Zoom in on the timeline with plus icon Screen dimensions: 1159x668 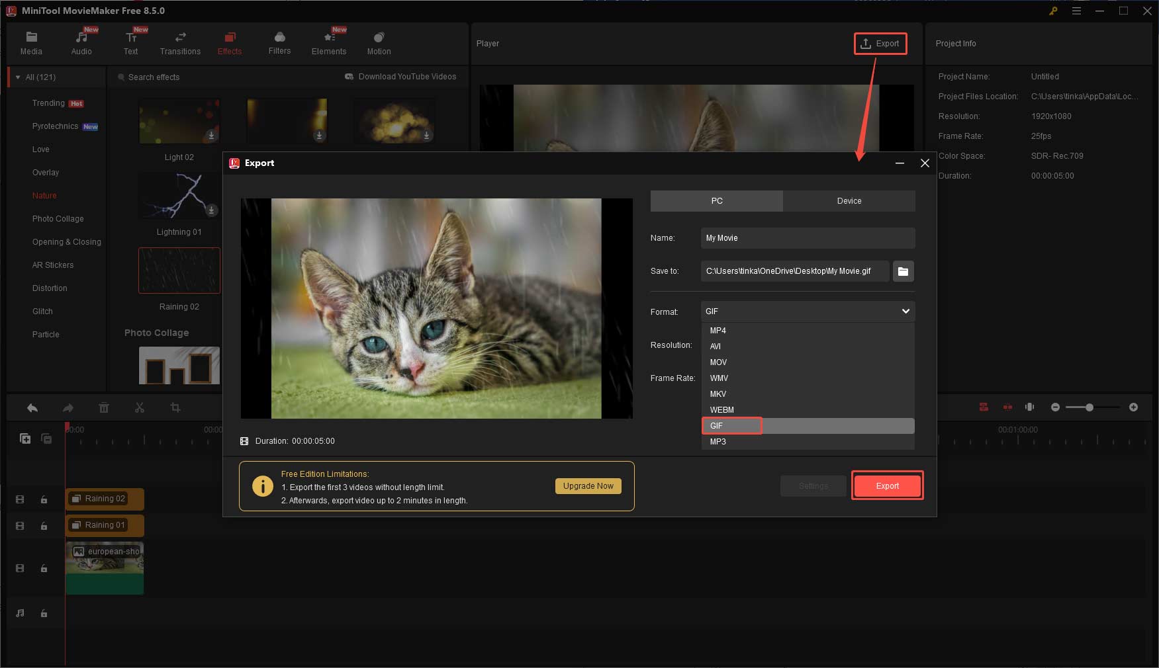pyautogui.click(x=1133, y=407)
